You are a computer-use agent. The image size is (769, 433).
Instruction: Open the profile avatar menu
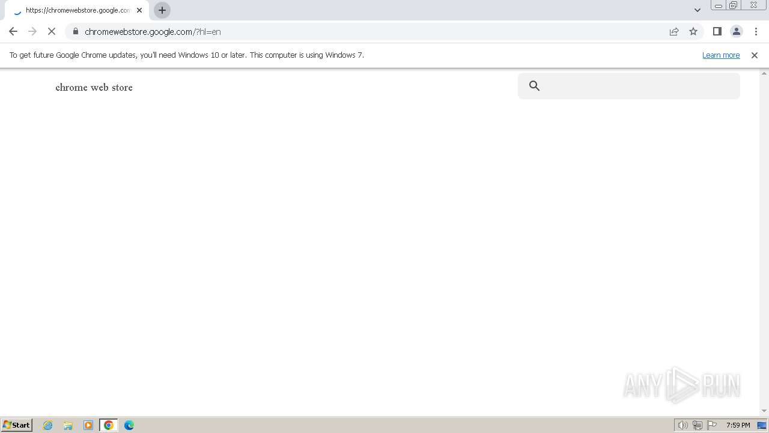[736, 31]
